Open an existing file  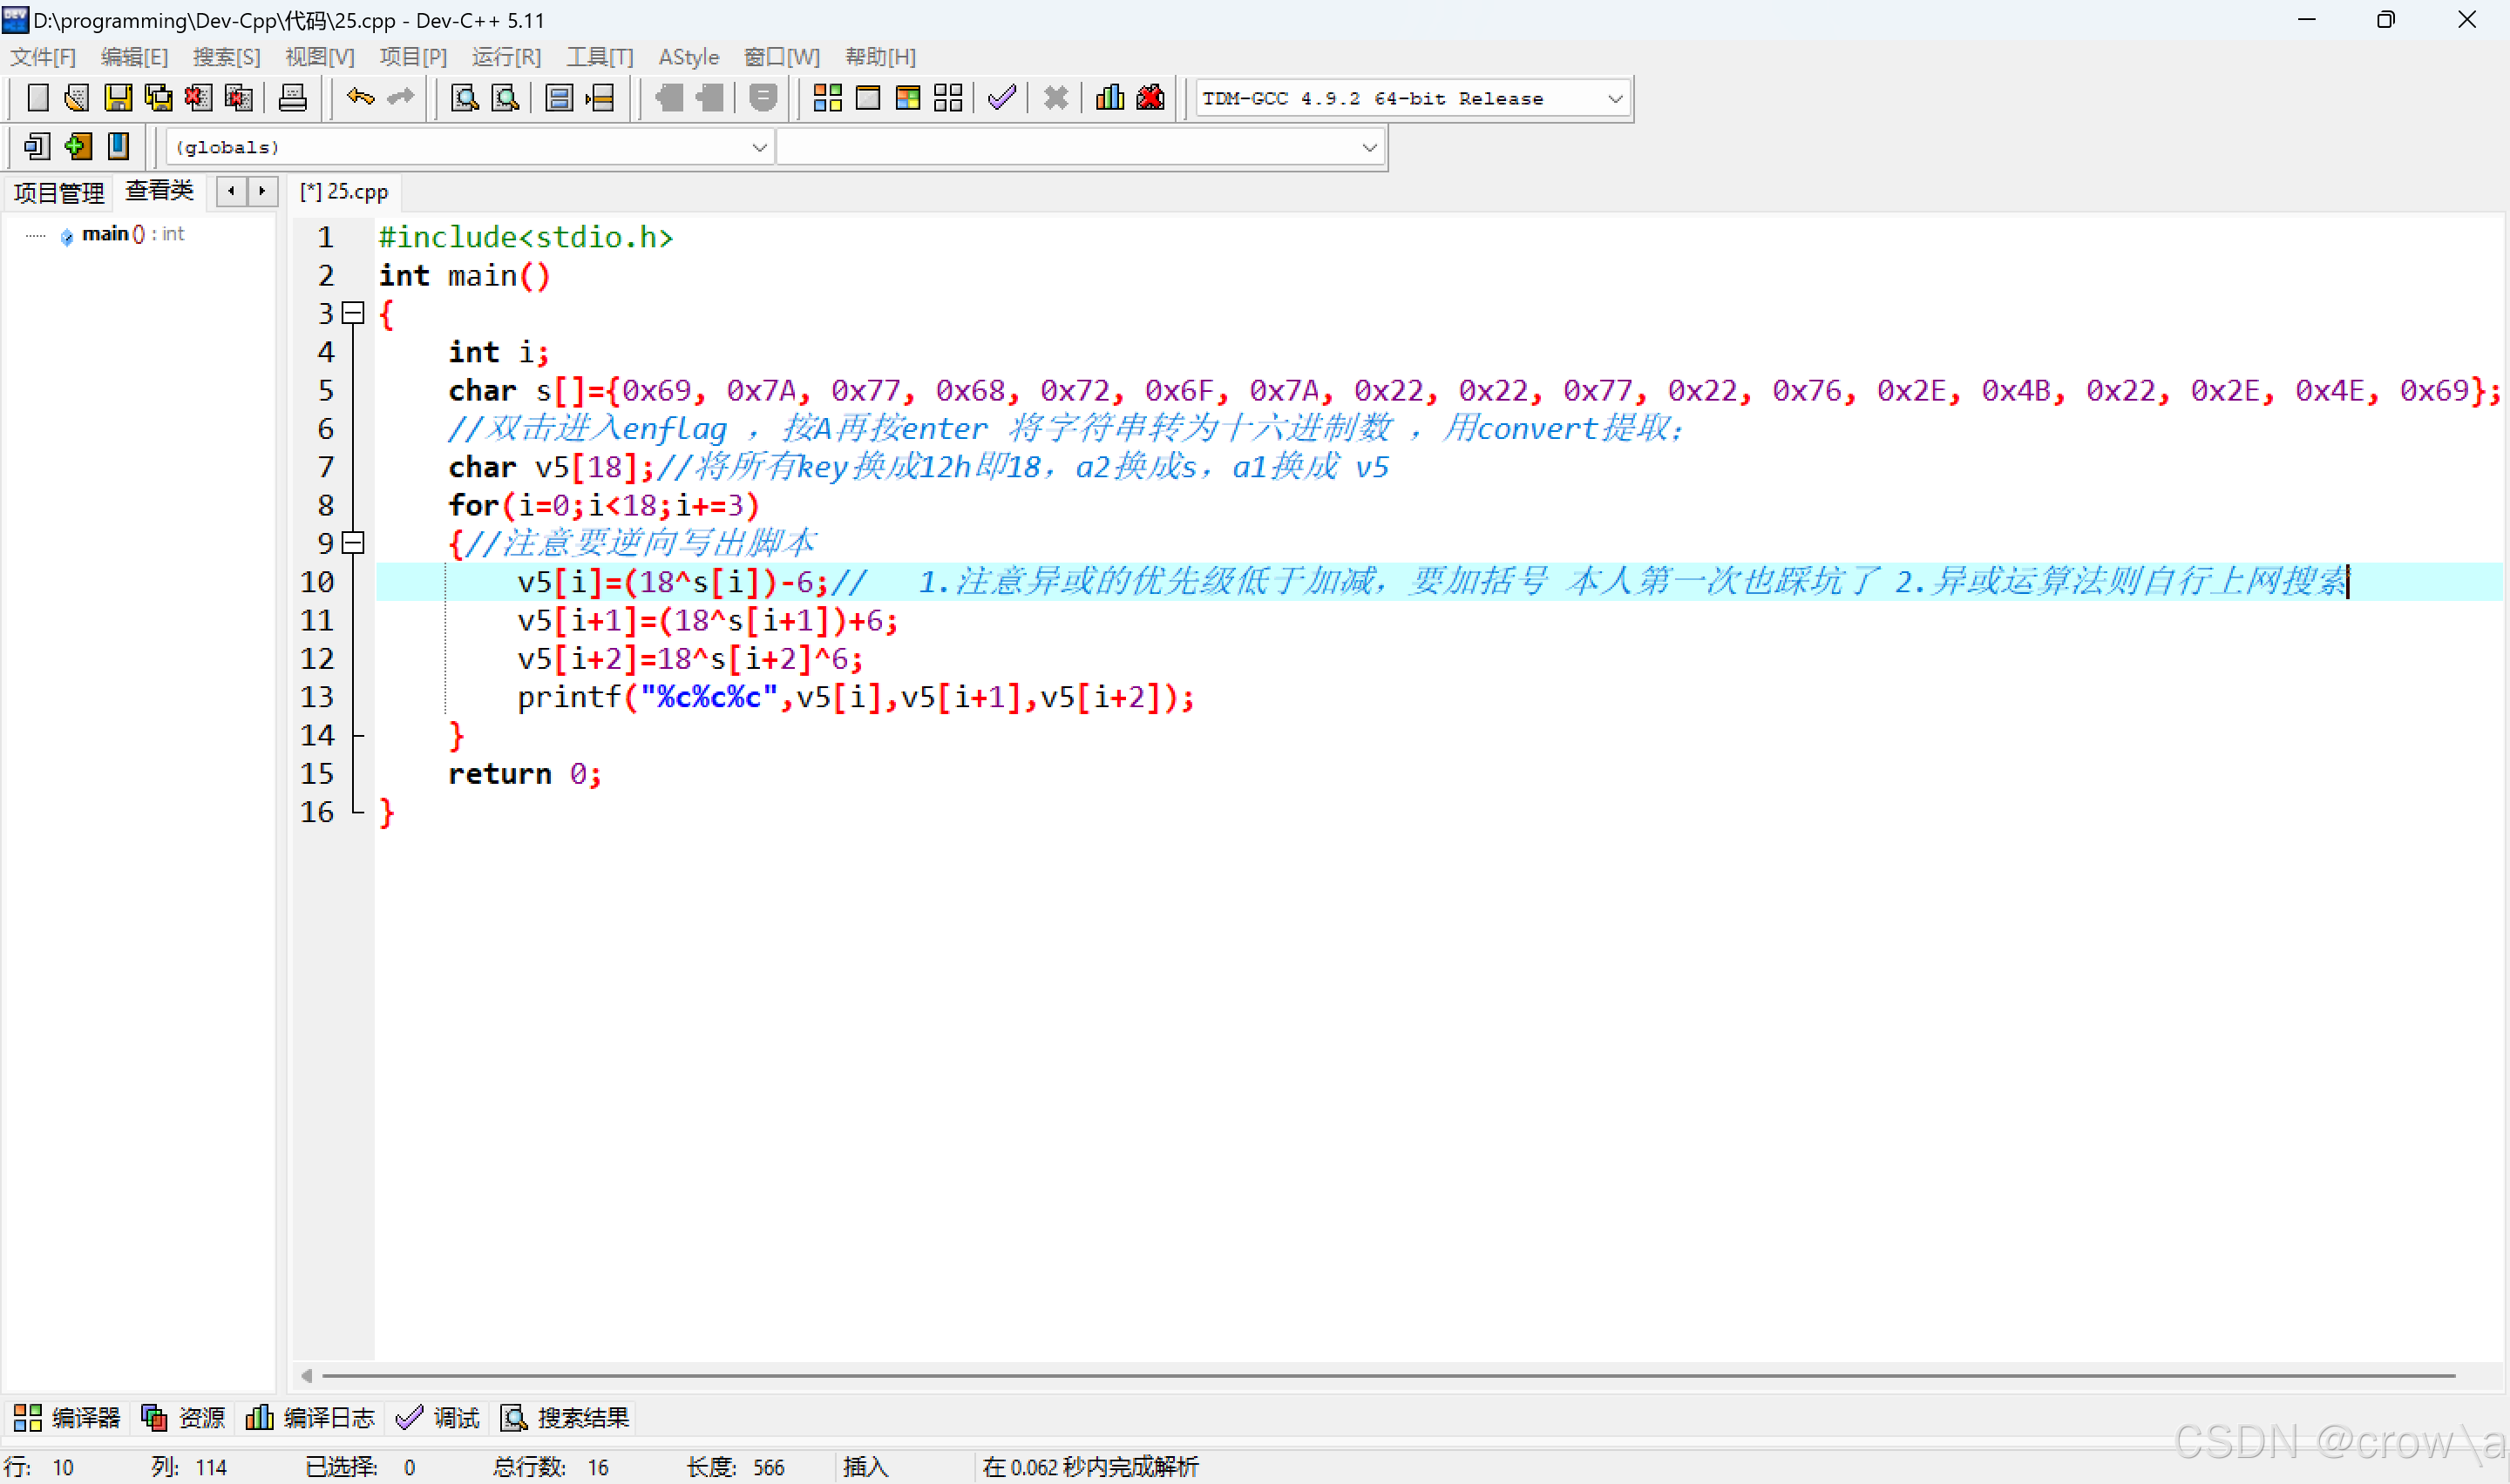pos(76,97)
